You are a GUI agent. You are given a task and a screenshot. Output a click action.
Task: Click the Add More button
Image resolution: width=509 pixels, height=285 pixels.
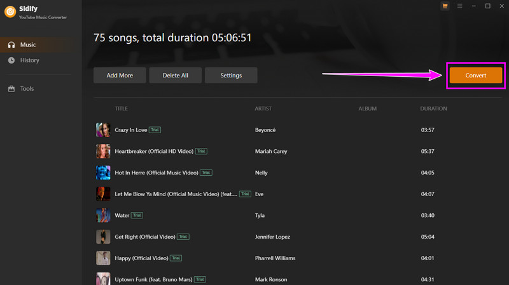(120, 75)
